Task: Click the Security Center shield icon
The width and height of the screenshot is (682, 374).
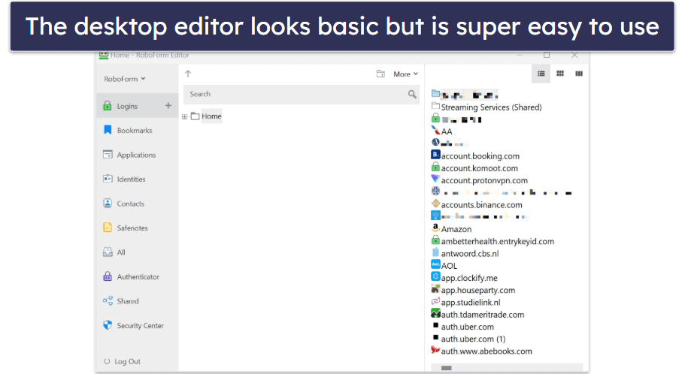Action: point(108,325)
